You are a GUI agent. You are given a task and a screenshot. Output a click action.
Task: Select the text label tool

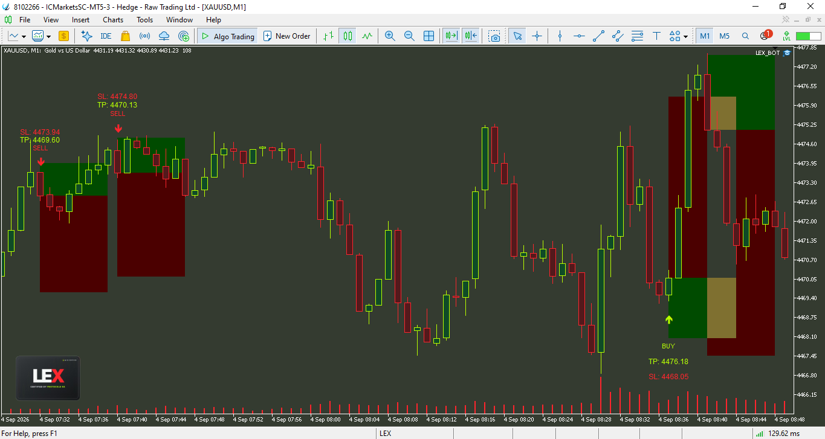click(x=656, y=36)
